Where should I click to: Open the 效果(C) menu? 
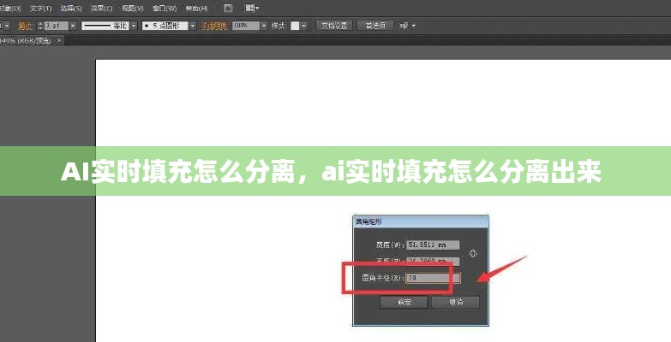click(102, 9)
